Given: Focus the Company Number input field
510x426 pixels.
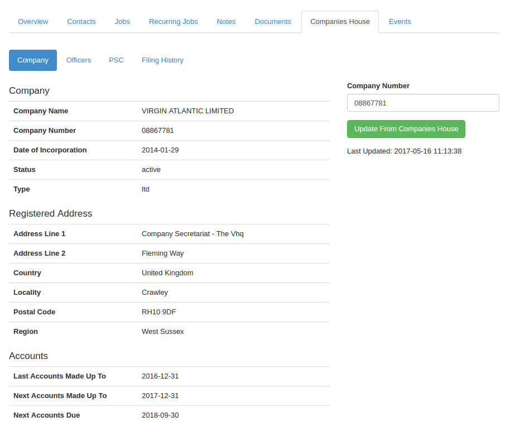Looking at the screenshot, I should 423,103.
